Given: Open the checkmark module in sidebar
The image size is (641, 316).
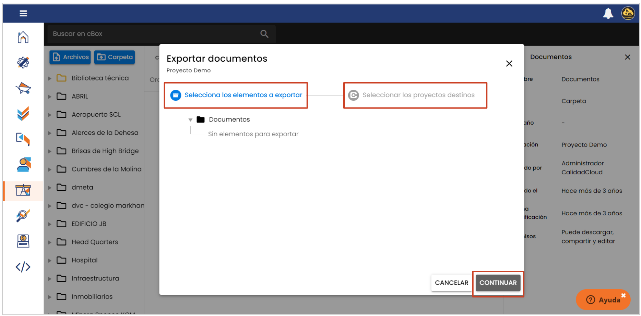Looking at the screenshot, I should tap(23, 114).
